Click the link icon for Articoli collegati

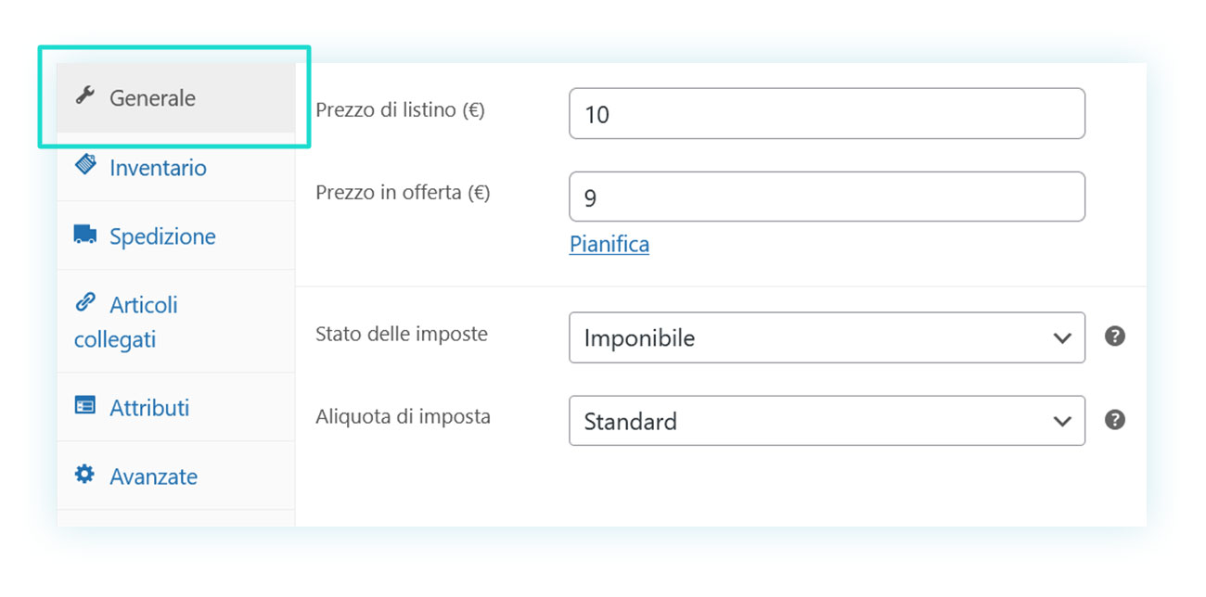pyautogui.click(x=85, y=302)
